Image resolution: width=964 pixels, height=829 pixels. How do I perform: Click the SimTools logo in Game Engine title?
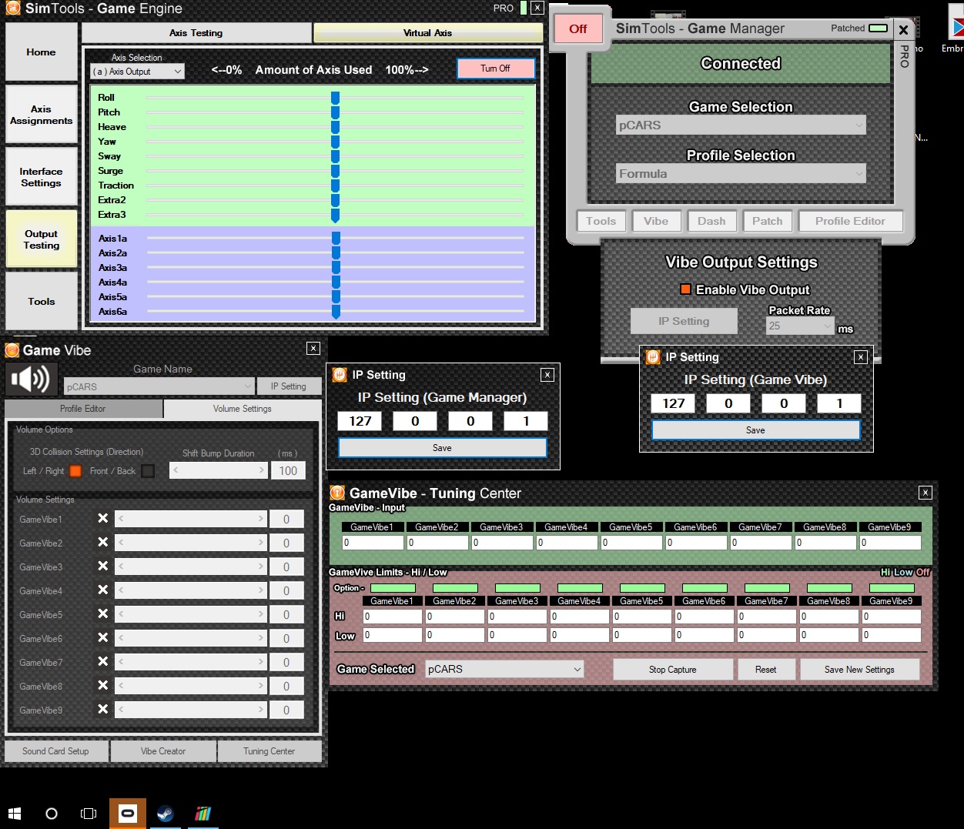point(12,8)
